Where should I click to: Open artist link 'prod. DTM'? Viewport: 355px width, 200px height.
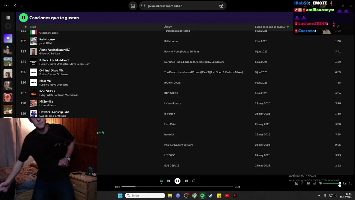(x=45, y=43)
